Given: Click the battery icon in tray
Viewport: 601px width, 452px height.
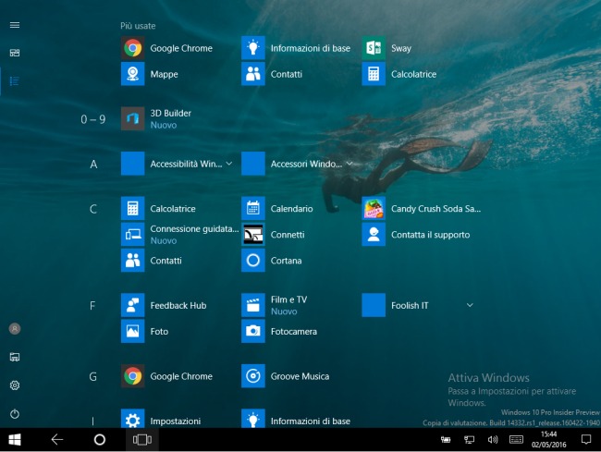Looking at the screenshot, I should tap(446, 439).
